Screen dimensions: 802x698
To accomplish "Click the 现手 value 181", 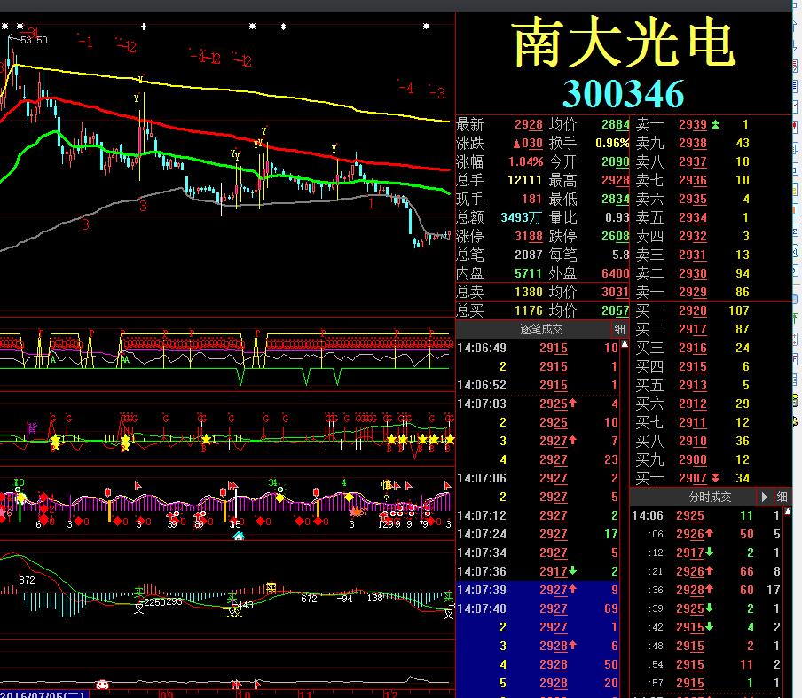I will click(531, 199).
